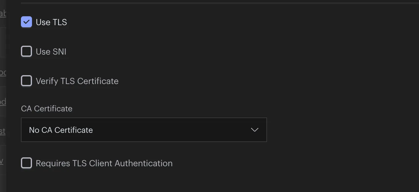
Task: Click the 'Use SNI' label text
Action: [51, 52]
